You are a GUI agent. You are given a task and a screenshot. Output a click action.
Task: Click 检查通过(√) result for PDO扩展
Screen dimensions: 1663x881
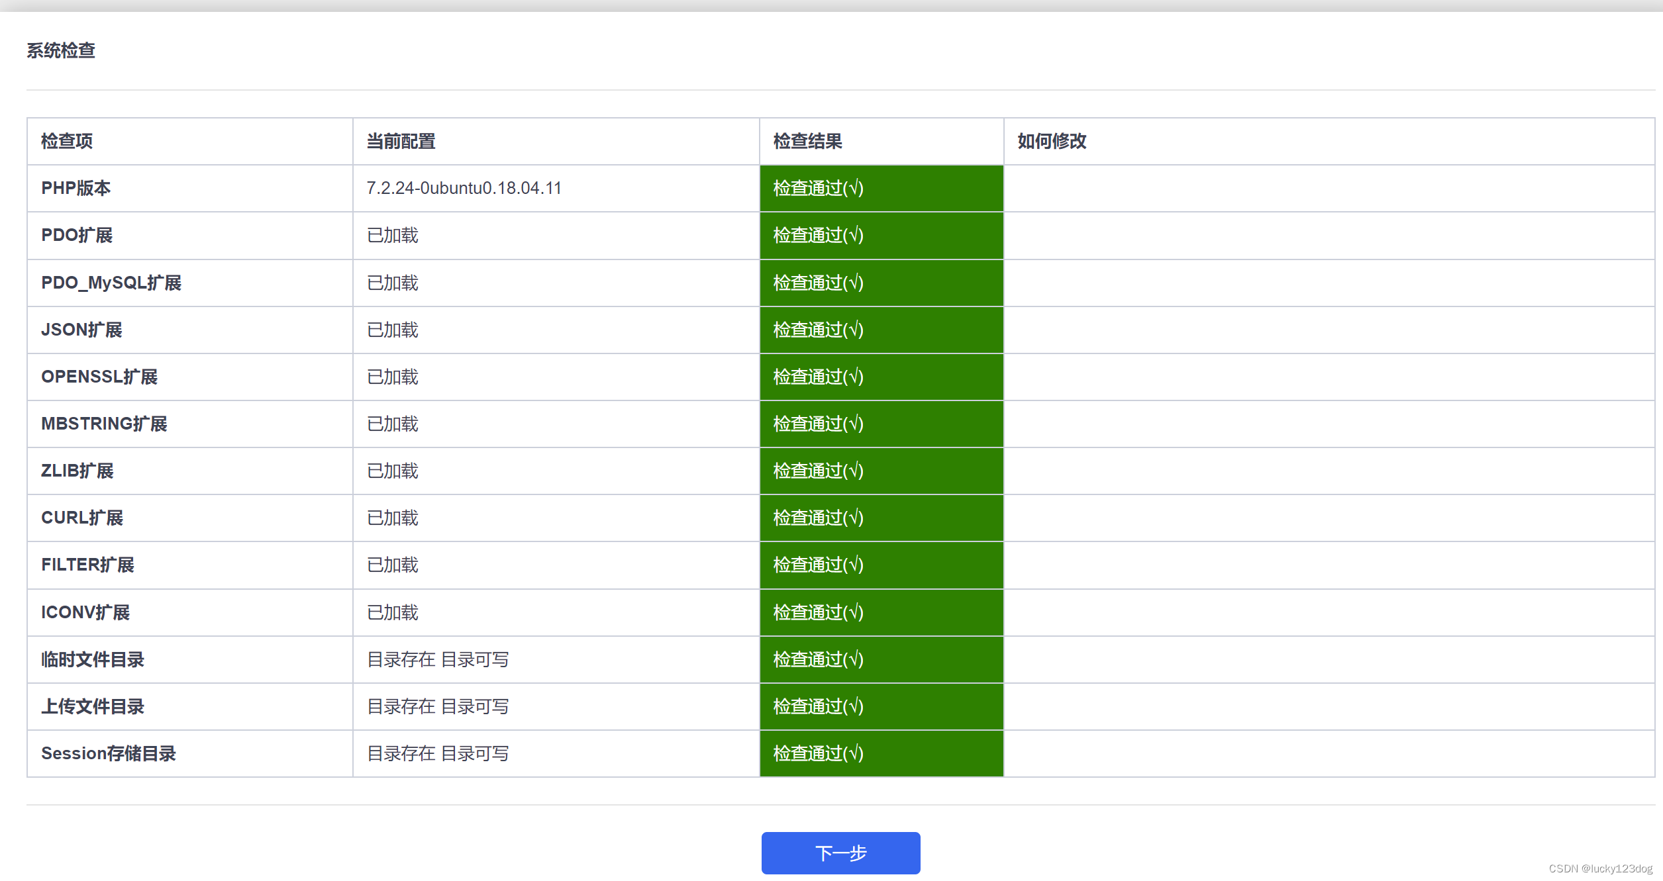882,235
